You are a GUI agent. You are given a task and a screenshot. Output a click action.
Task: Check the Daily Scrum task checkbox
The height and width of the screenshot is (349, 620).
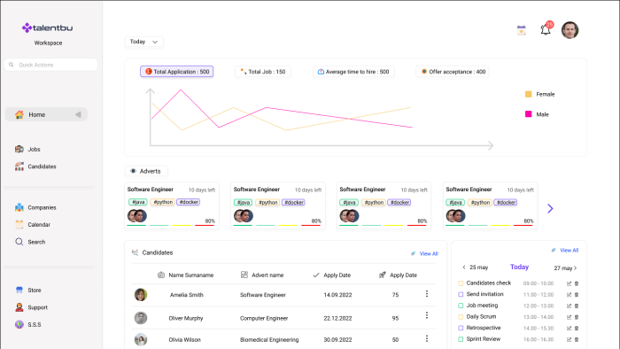pos(461,317)
